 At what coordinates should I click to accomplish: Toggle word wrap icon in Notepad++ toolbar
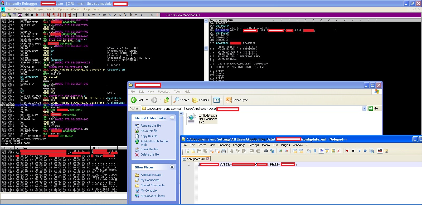point(309,151)
